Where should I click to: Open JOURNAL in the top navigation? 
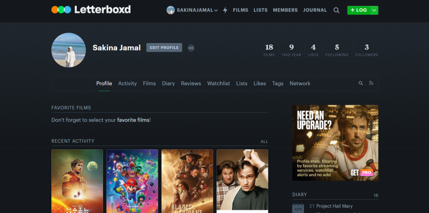pyautogui.click(x=315, y=10)
